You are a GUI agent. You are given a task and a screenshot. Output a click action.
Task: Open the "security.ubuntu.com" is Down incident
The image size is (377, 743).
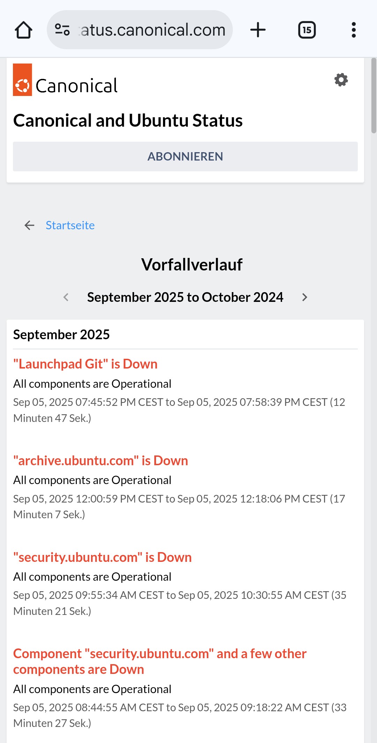102,557
